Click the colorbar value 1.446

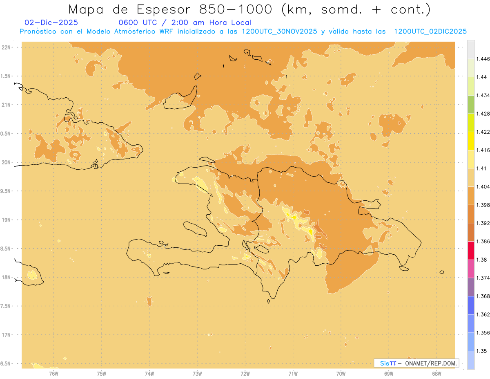click(x=483, y=59)
